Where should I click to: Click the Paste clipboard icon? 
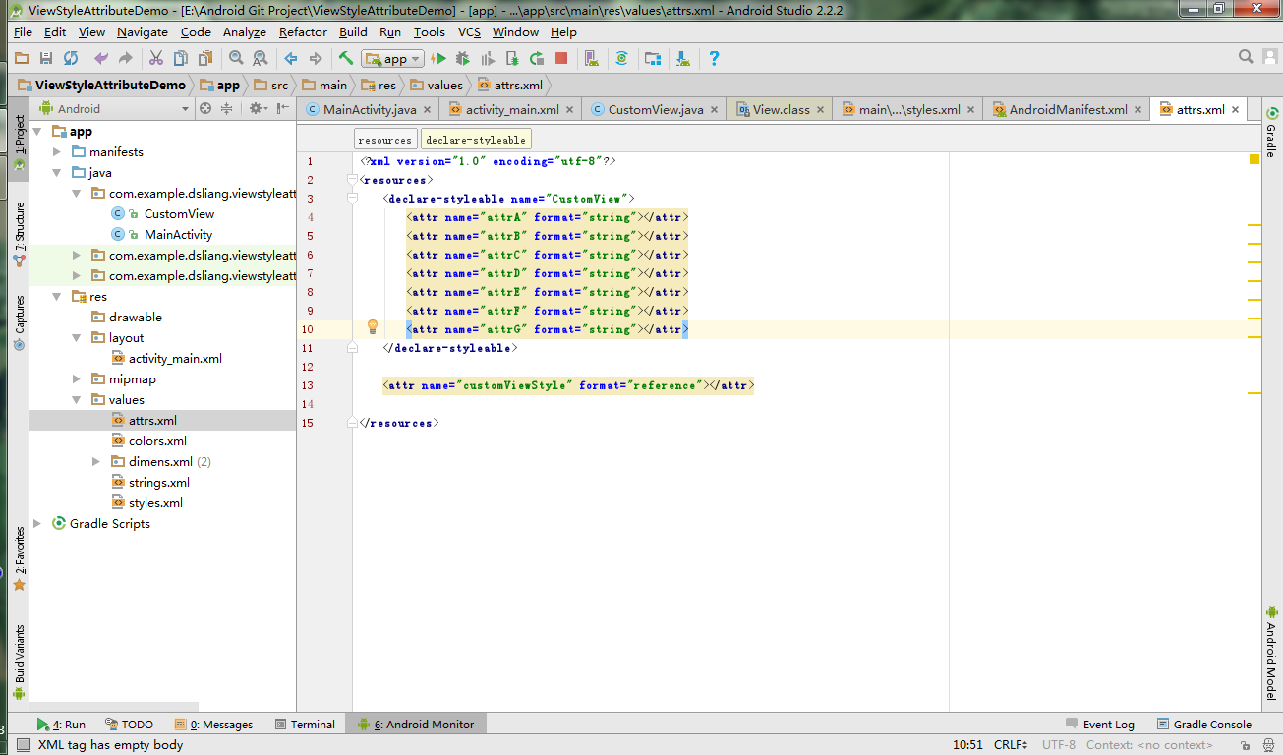[204, 58]
